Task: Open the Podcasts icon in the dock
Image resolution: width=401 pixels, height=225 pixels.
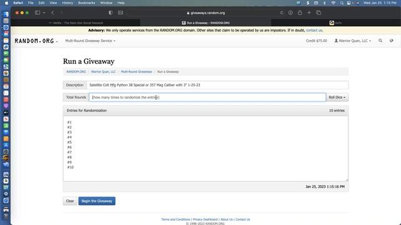Action: coord(6,106)
